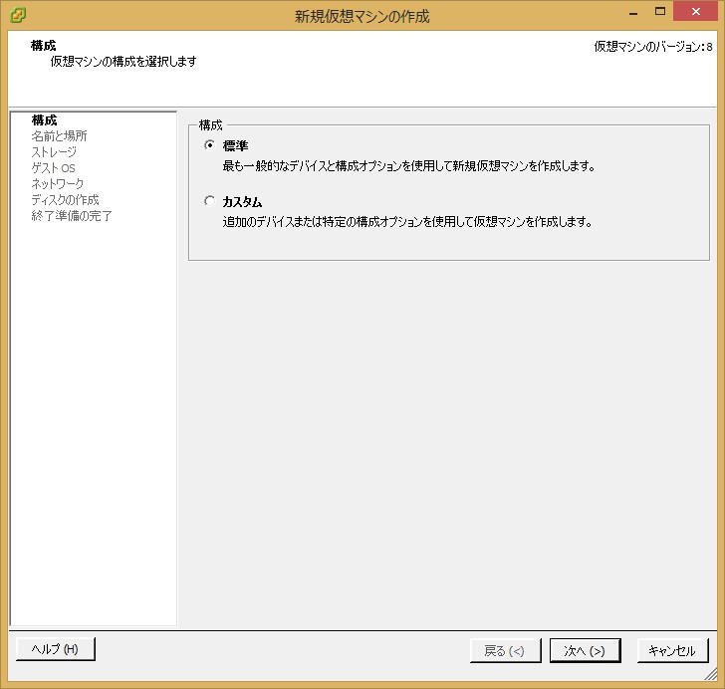Select the カスタム configuration radio button
Screen dimensions: 725x689
tap(209, 201)
